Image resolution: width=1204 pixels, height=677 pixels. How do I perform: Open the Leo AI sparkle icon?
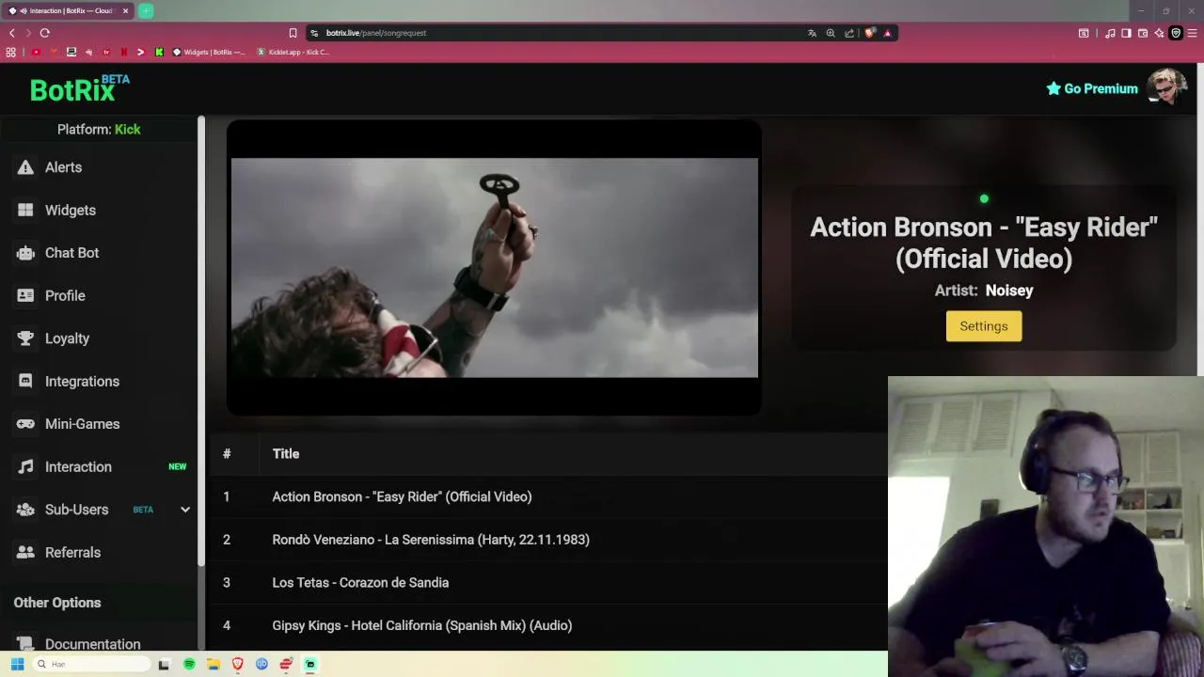1159,33
